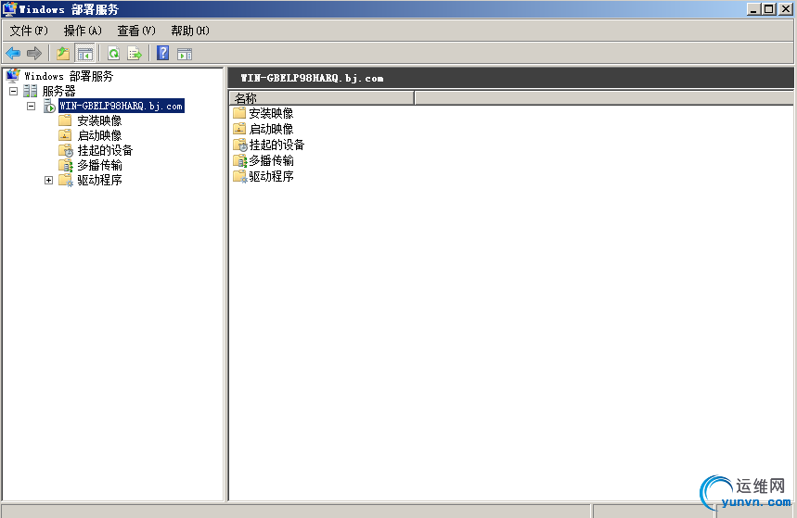Sort by the 名称 column header
The image size is (797, 518).
click(x=322, y=98)
